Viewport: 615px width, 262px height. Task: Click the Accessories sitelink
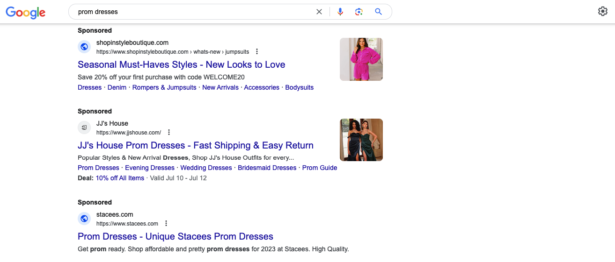pos(262,87)
